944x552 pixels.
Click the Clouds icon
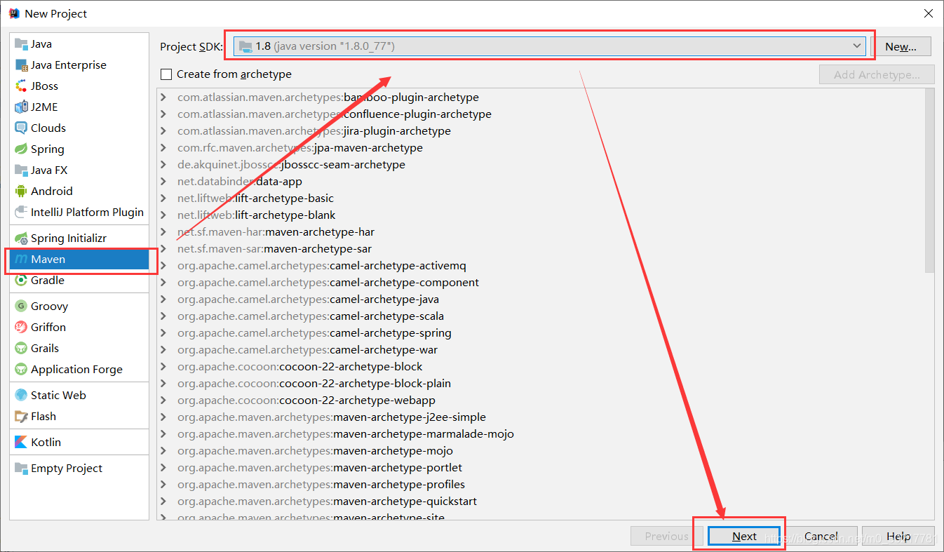(x=20, y=128)
